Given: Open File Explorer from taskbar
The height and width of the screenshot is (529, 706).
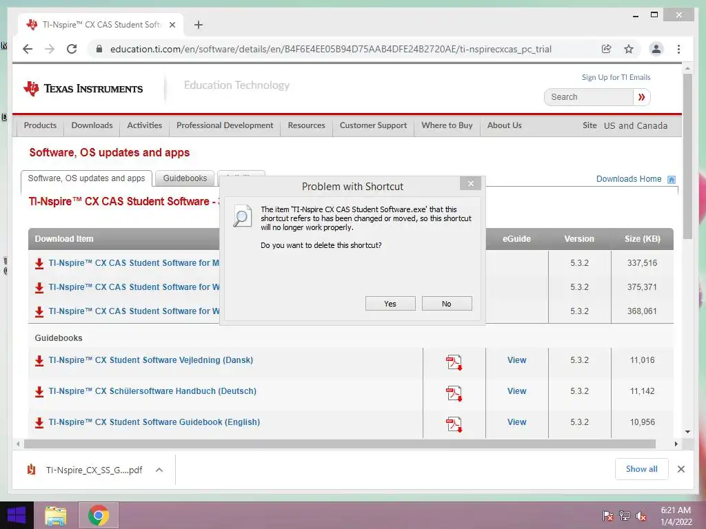Looking at the screenshot, I should point(56,515).
